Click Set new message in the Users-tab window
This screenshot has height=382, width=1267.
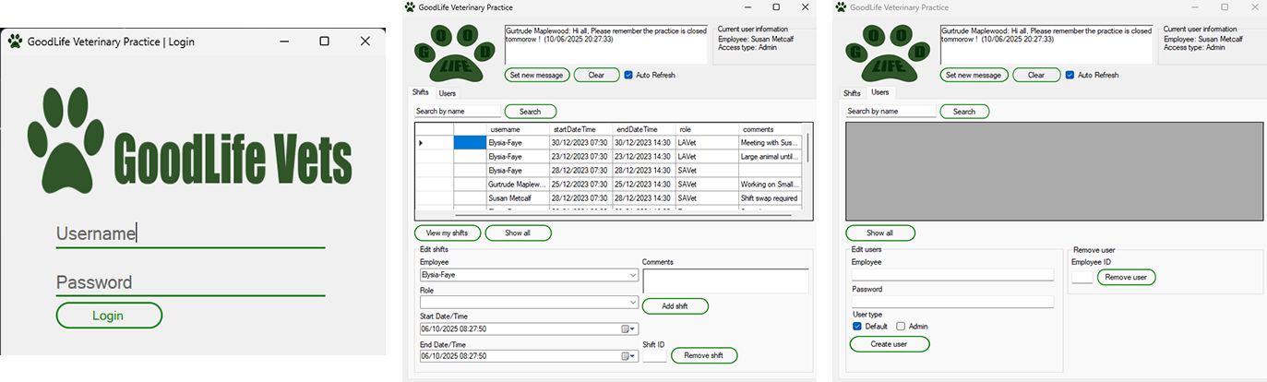(x=974, y=75)
